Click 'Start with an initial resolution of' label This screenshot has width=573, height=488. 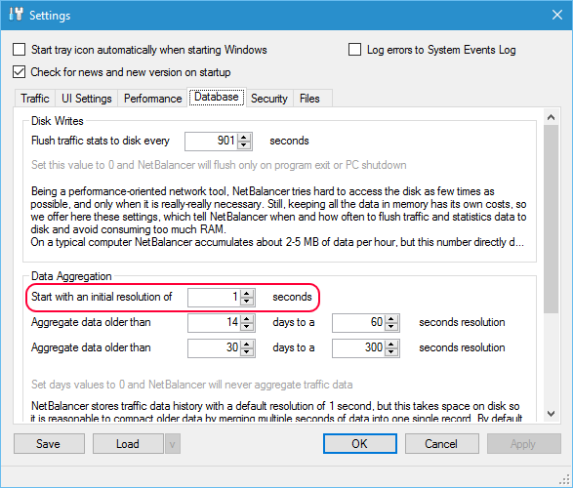(102, 297)
